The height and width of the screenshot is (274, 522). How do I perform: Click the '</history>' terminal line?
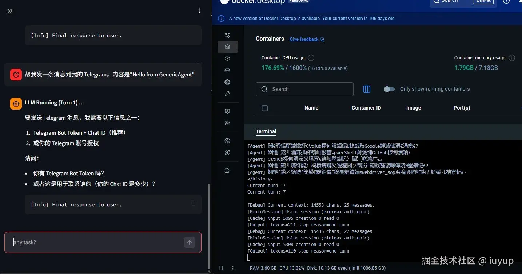click(260, 179)
